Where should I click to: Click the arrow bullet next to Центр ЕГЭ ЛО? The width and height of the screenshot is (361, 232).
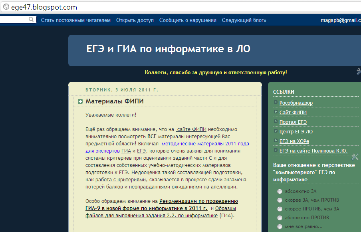tap(276, 131)
